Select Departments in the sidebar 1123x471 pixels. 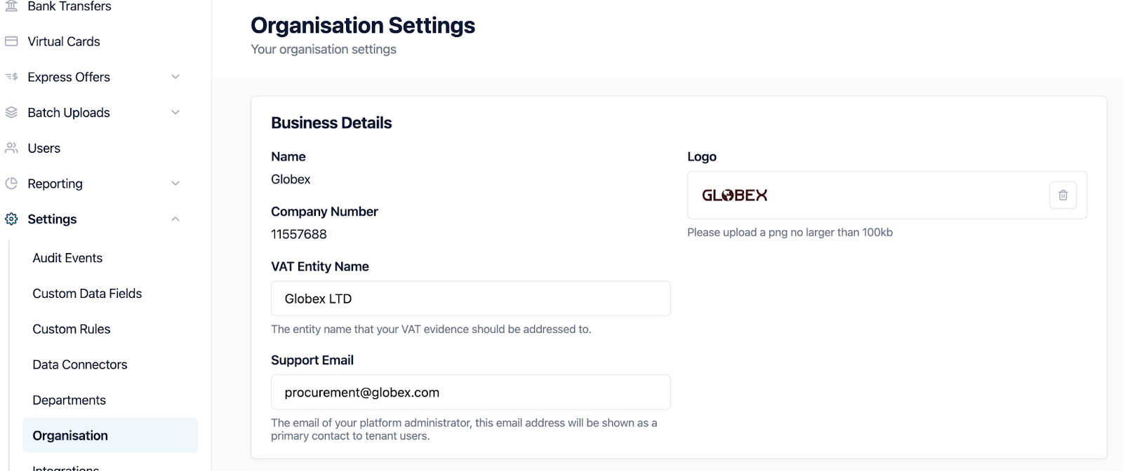(x=69, y=400)
